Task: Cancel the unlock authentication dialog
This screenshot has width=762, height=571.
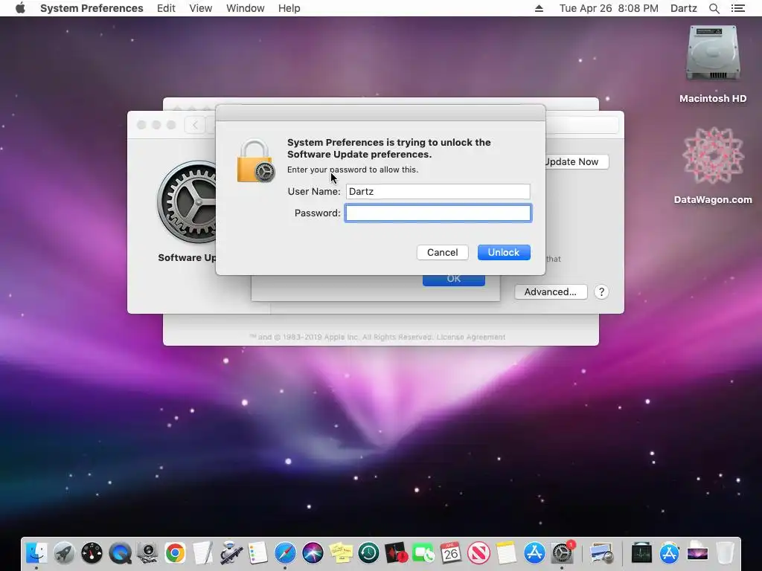Action: 442,253
